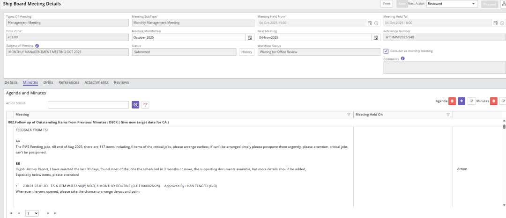Delete the agenda with red trash icon
The width and height of the screenshot is (506, 218).
(x=452, y=101)
